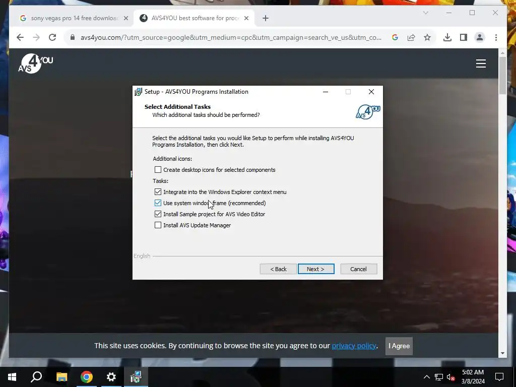Close the Setup dialog window
This screenshot has height=387, width=516.
(x=371, y=92)
